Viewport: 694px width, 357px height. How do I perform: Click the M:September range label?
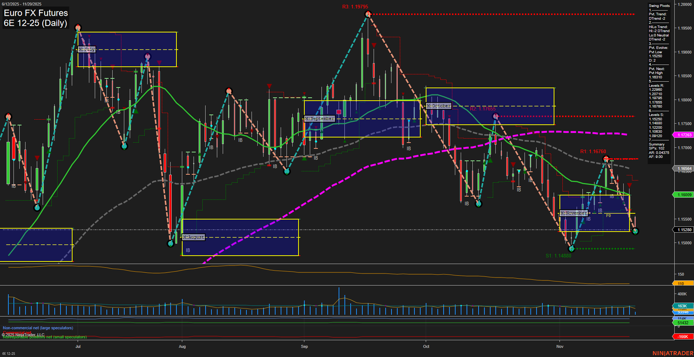[x=320, y=118]
